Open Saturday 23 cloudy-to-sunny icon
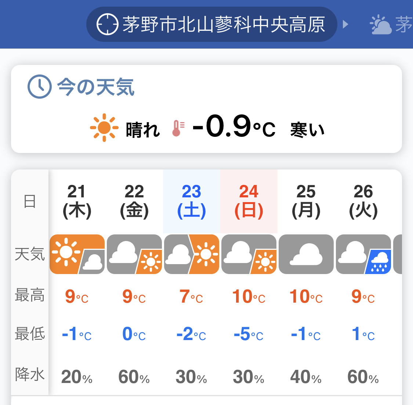This screenshot has height=405, width=413. point(192,254)
